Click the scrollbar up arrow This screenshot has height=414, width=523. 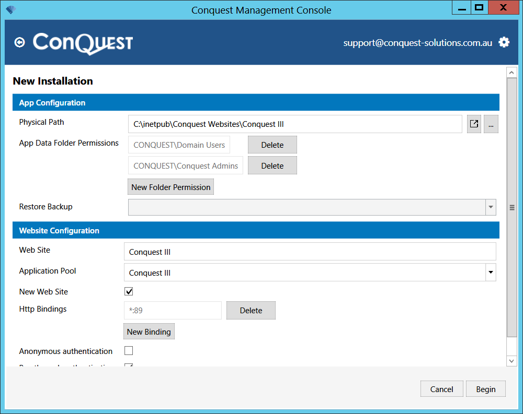pos(511,72)
